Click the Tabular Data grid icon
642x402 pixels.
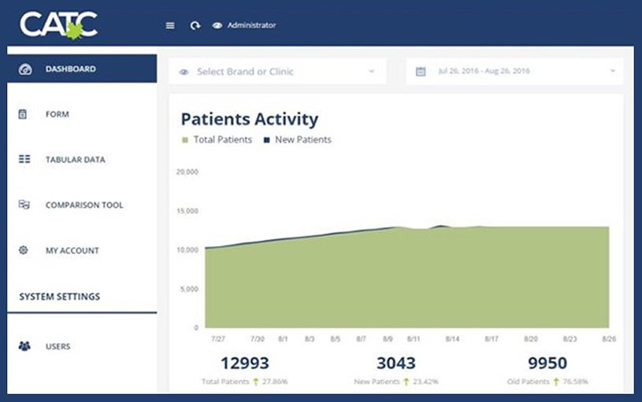(x=24, y=159)
